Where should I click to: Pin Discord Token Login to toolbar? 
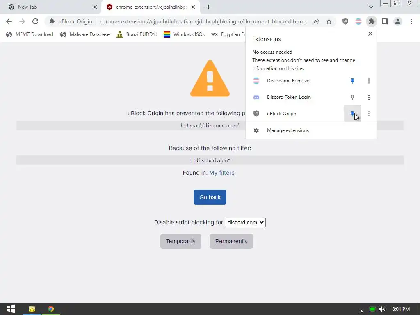pos(352,97)
